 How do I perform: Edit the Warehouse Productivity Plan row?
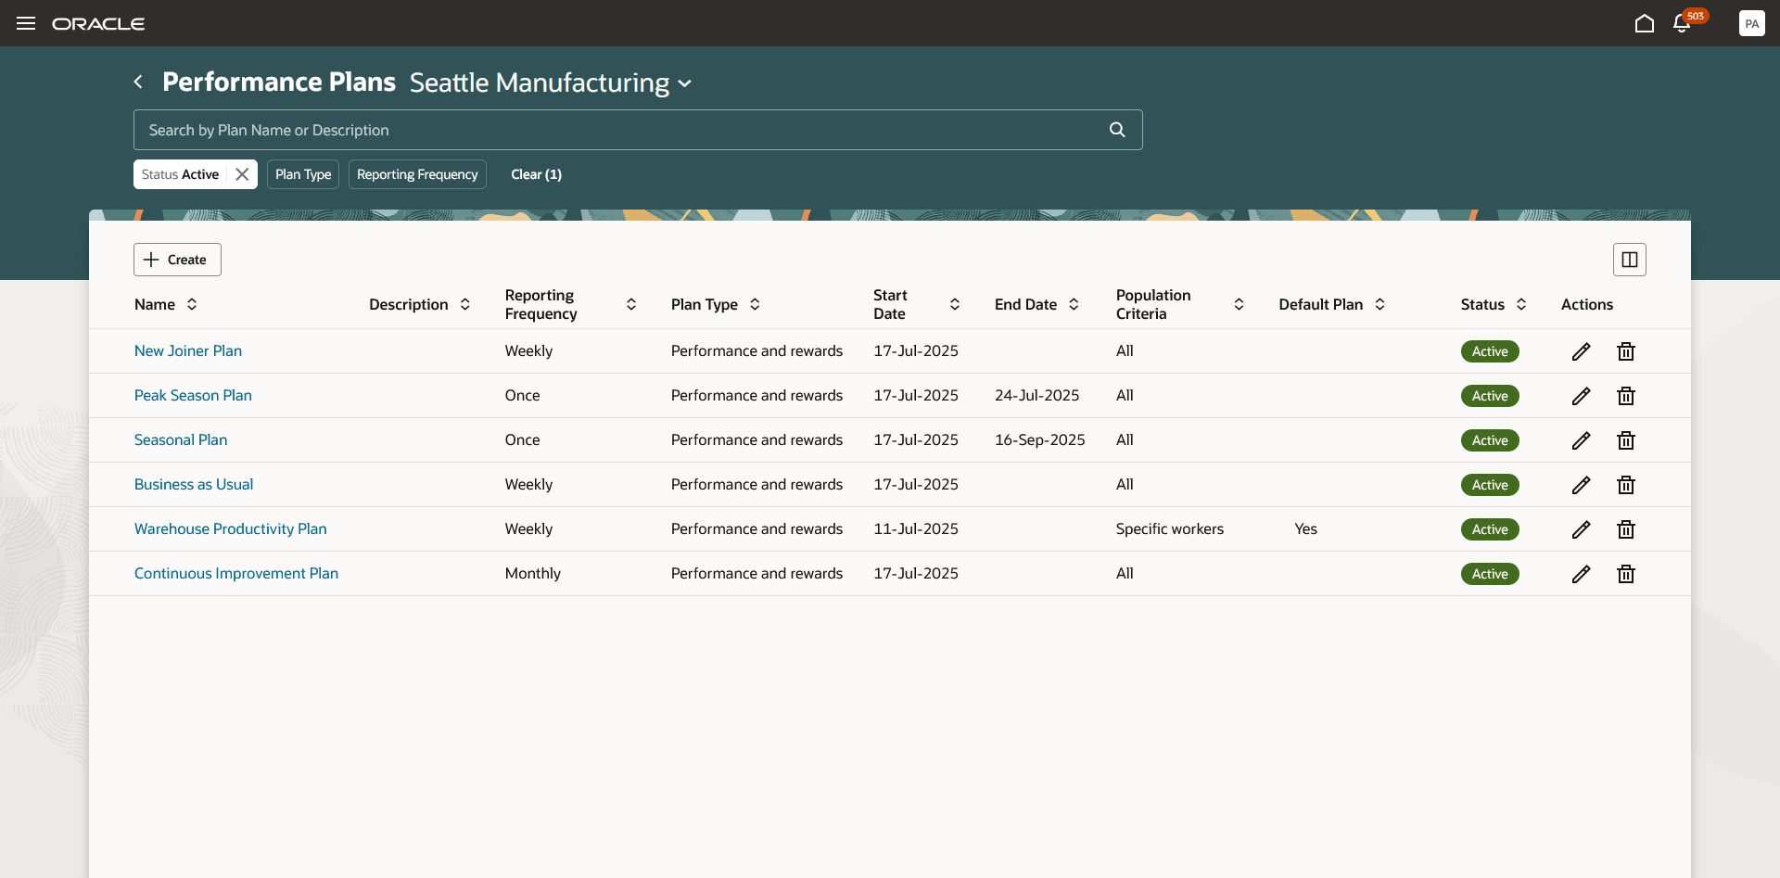click(1581, 529)
